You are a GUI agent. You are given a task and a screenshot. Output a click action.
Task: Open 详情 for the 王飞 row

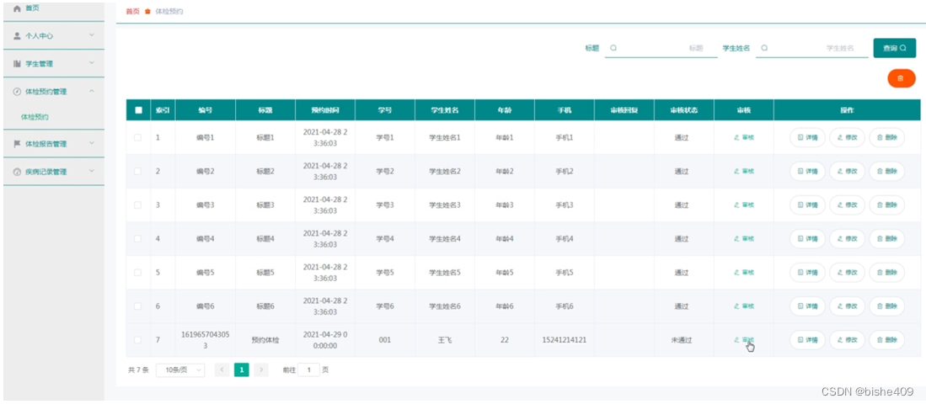coord(807,340)
